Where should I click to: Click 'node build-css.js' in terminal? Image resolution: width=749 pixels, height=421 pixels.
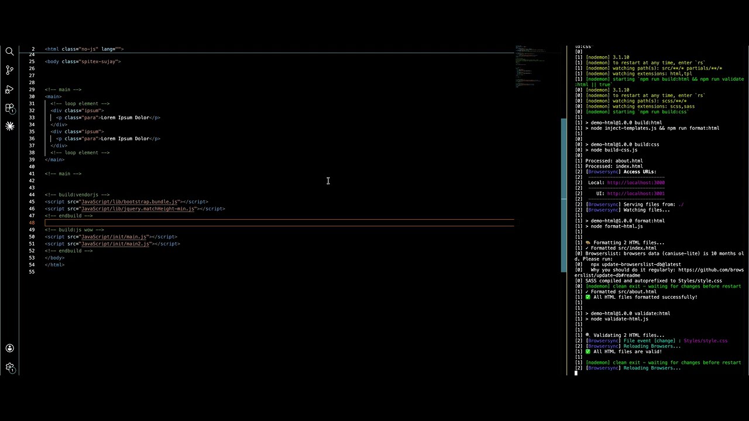(x=614, y=150)
